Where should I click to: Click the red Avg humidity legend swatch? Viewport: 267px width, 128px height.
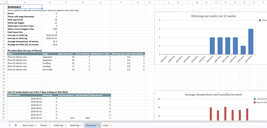[x=255, y=102]
